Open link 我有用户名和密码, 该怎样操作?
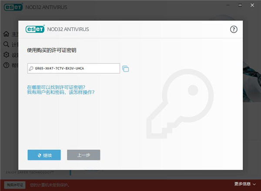The width and height of the screenshot is (261, 191). [60, 92]
